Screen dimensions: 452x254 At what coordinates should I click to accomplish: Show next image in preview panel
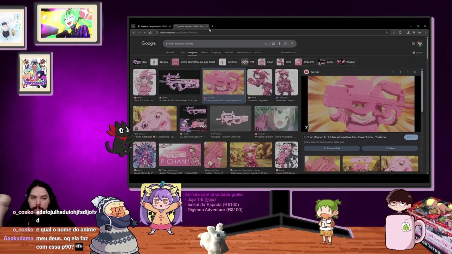tap(400, 72)
